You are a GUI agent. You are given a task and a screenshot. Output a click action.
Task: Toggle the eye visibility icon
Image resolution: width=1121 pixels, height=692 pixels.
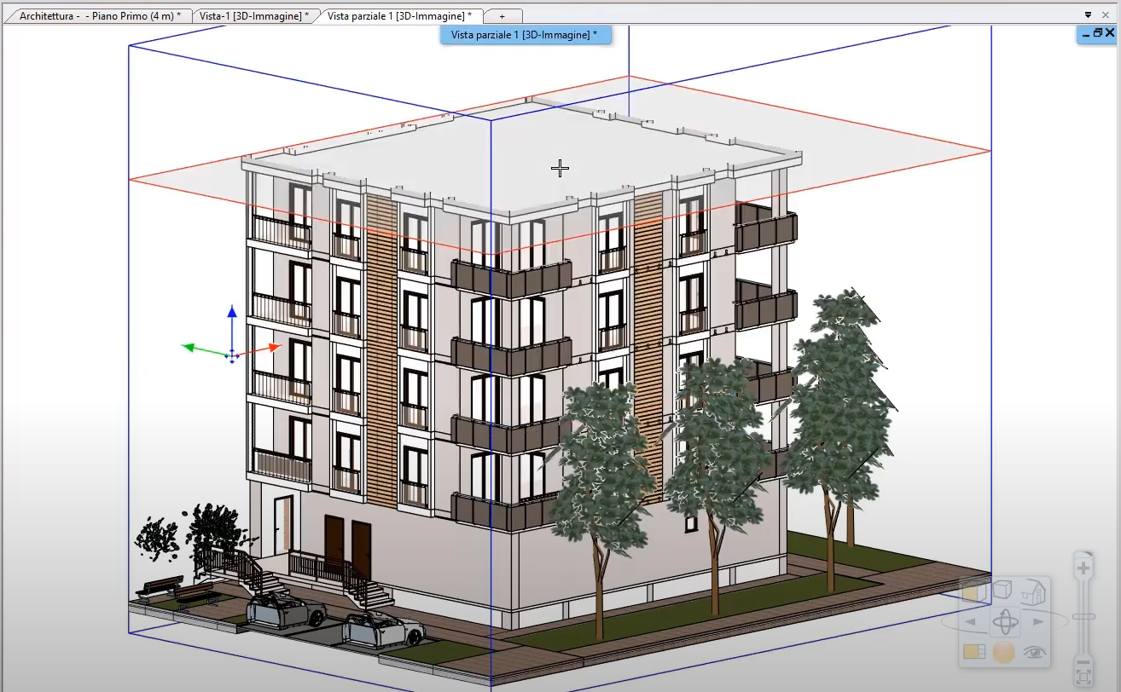coord(1035,652)
